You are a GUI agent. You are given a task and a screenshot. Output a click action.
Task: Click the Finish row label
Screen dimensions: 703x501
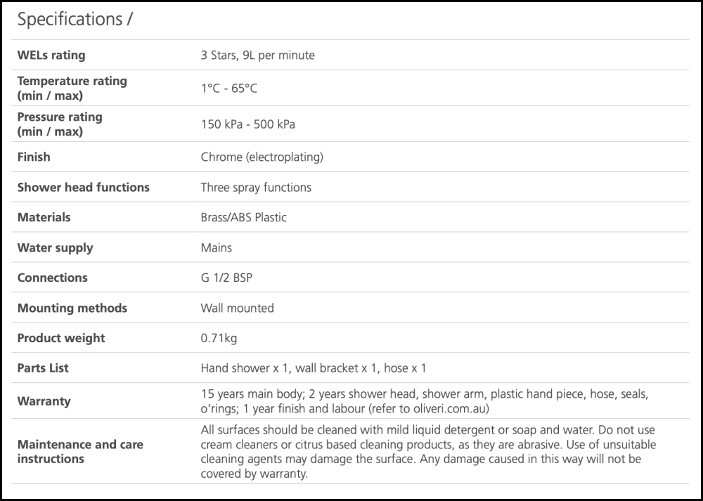coord(34,157)
